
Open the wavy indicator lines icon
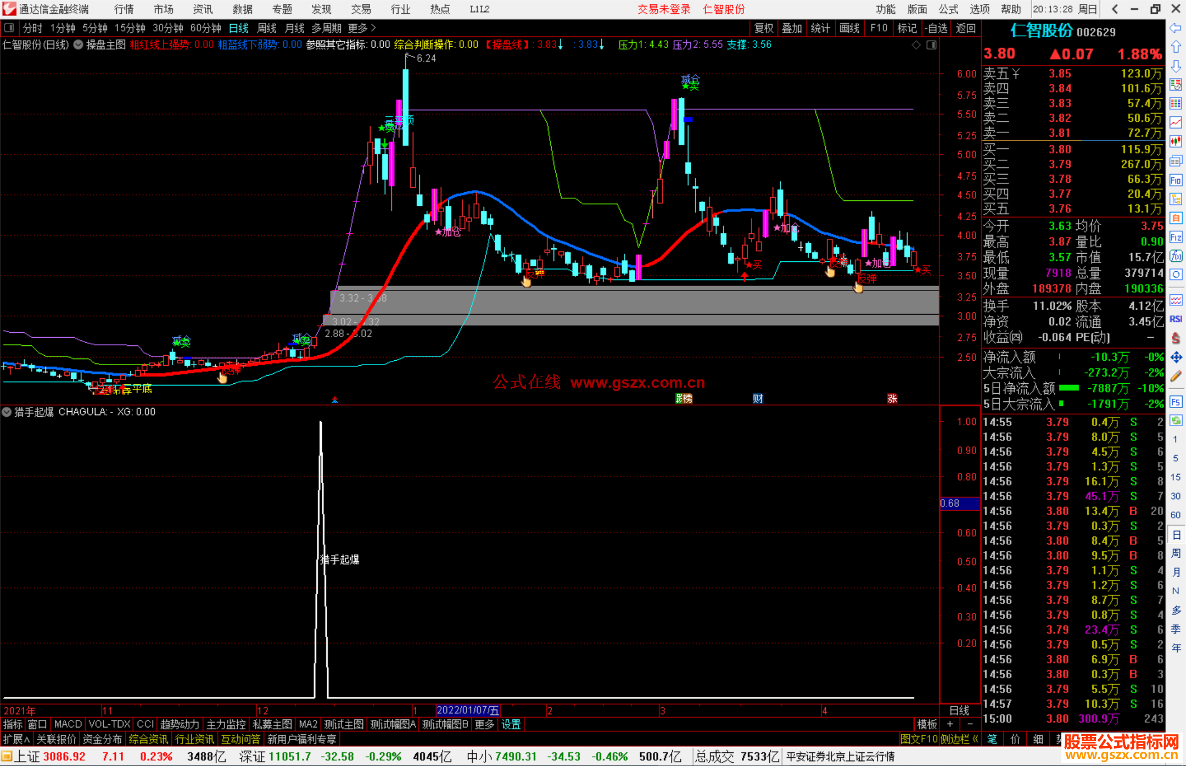click(x=1176, y=300)
